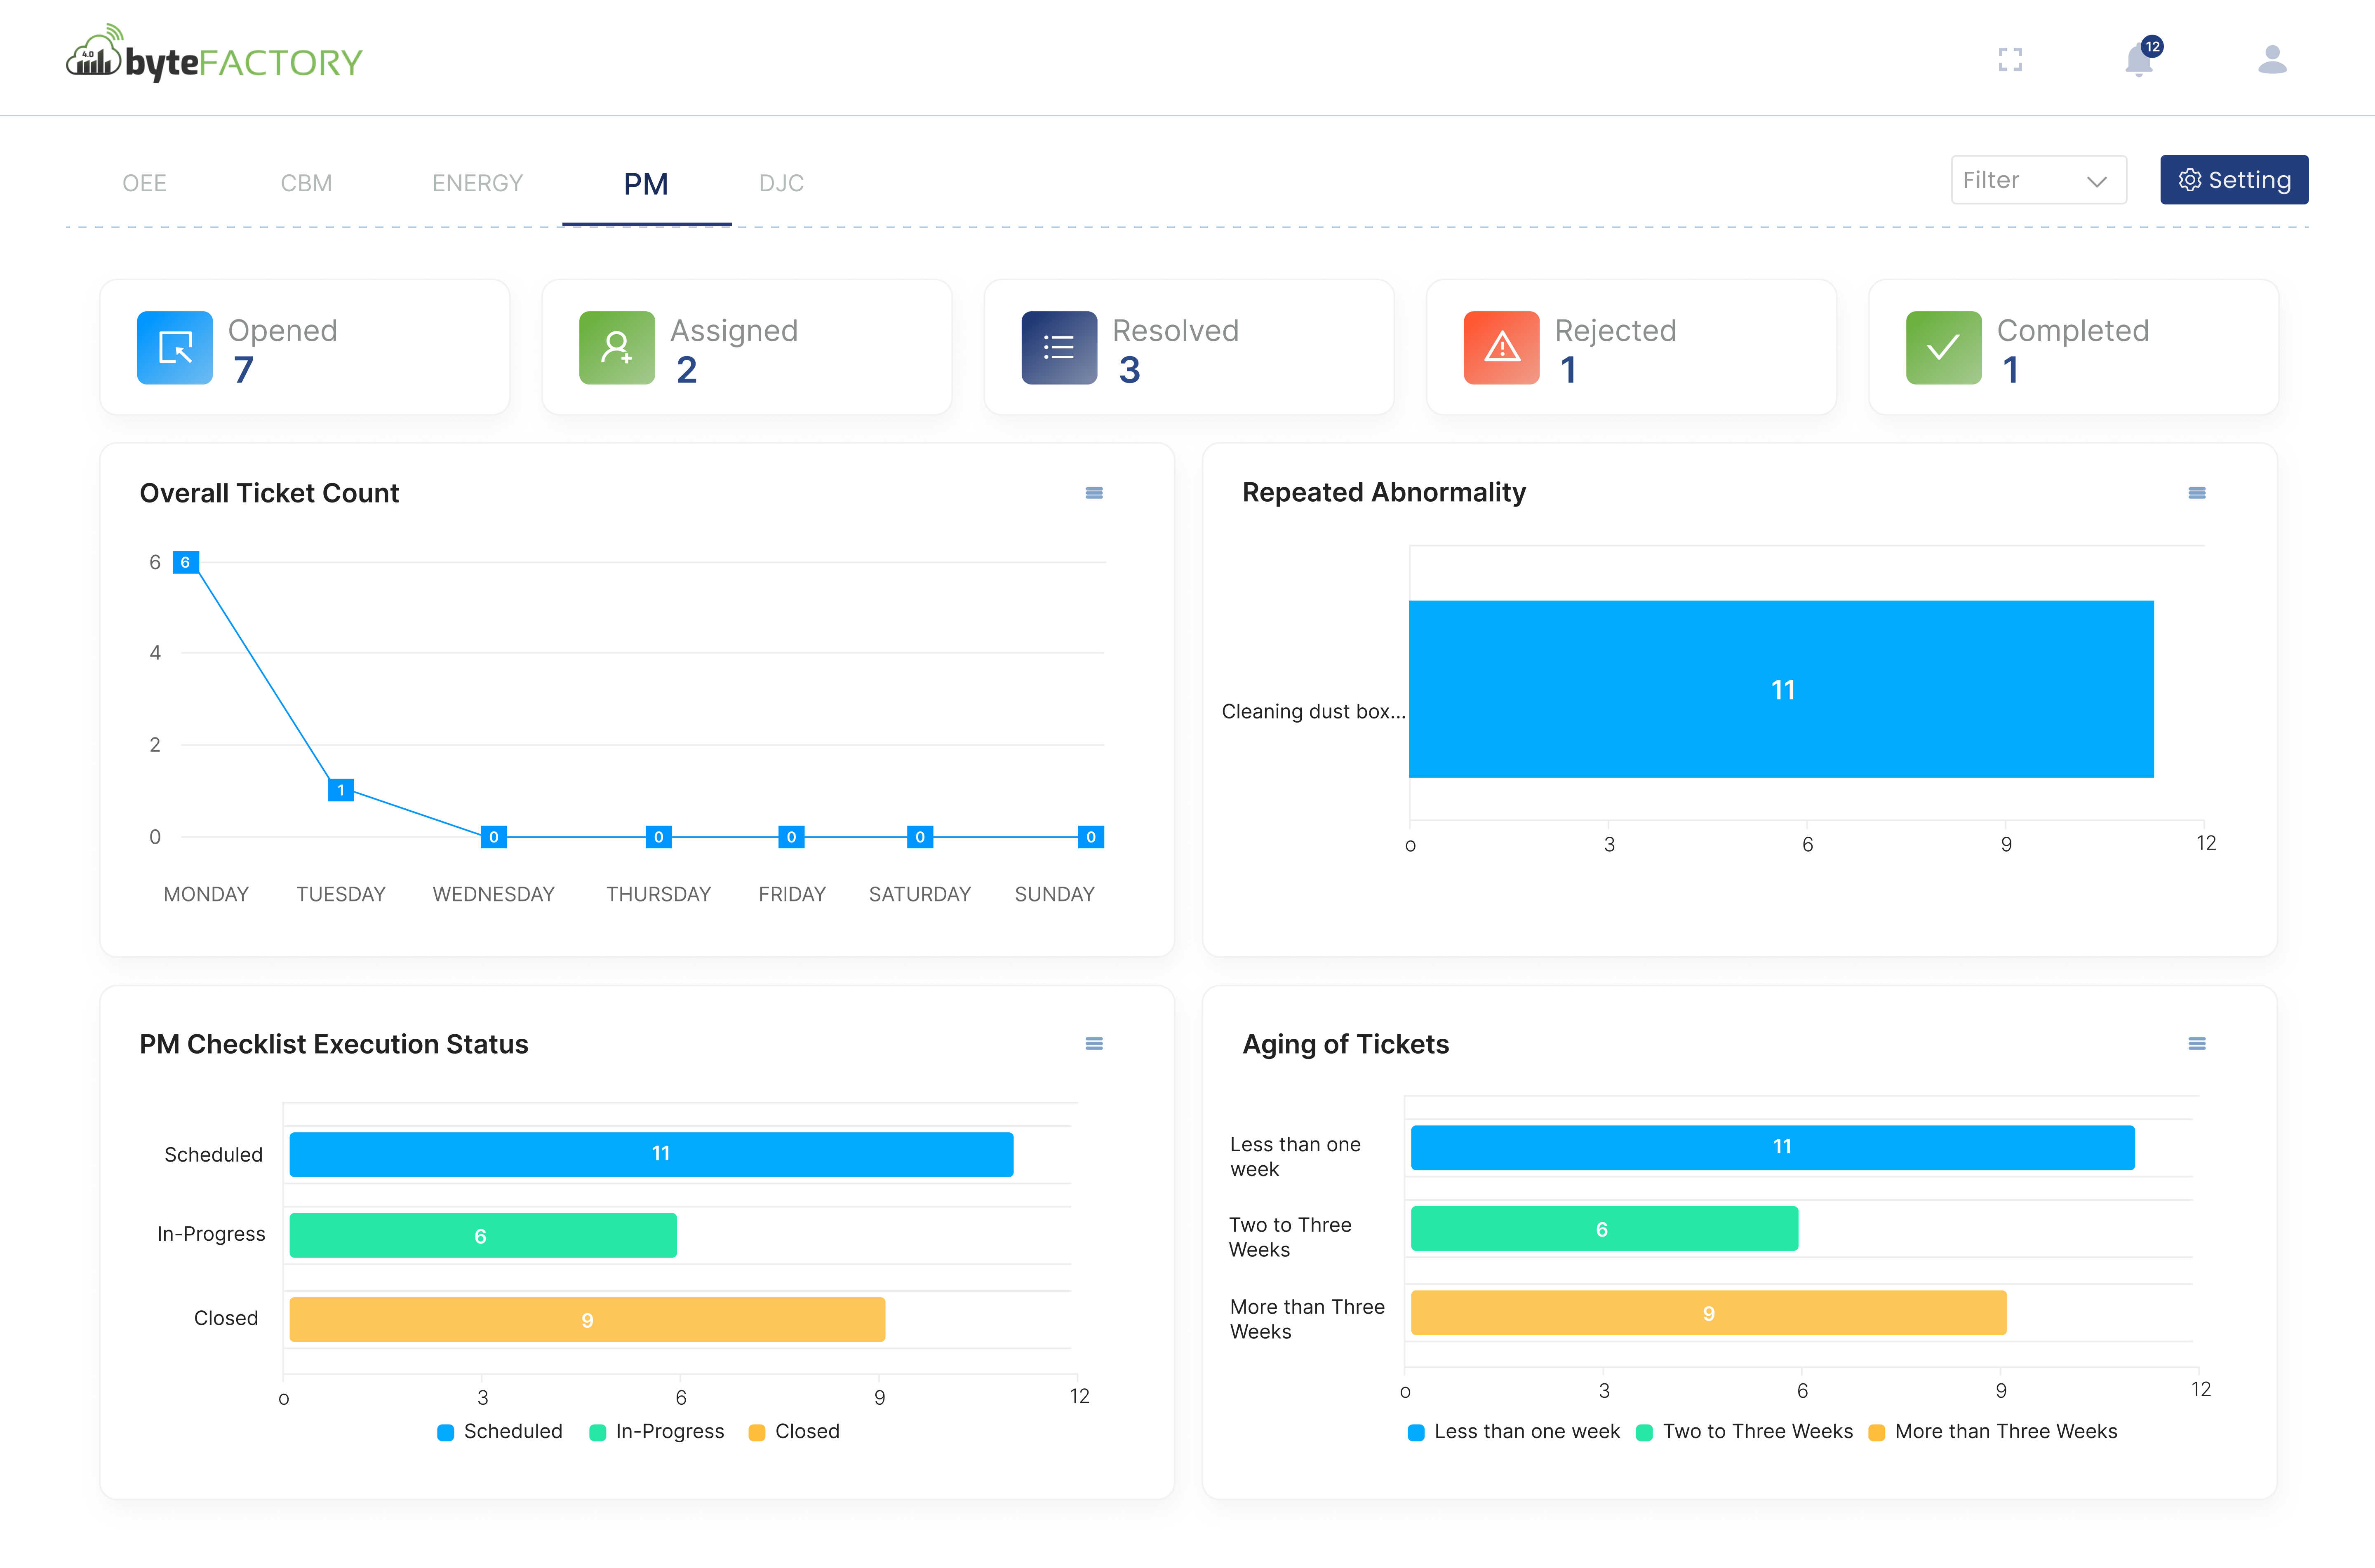Toggle Closed legend item
This screenshot has width=2375, height=1568.
(x=794, y=1431)
